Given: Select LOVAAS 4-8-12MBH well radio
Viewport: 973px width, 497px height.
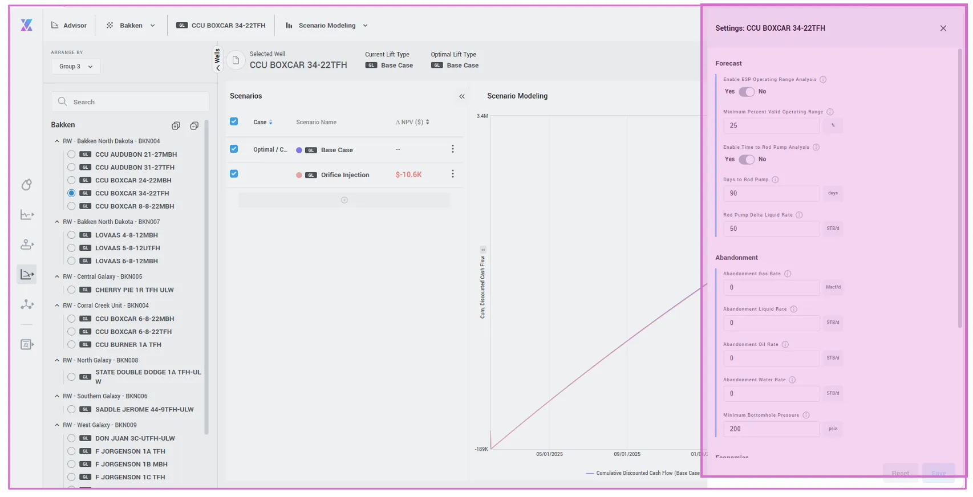Looking at the screenshot, I should click(71, 235).
